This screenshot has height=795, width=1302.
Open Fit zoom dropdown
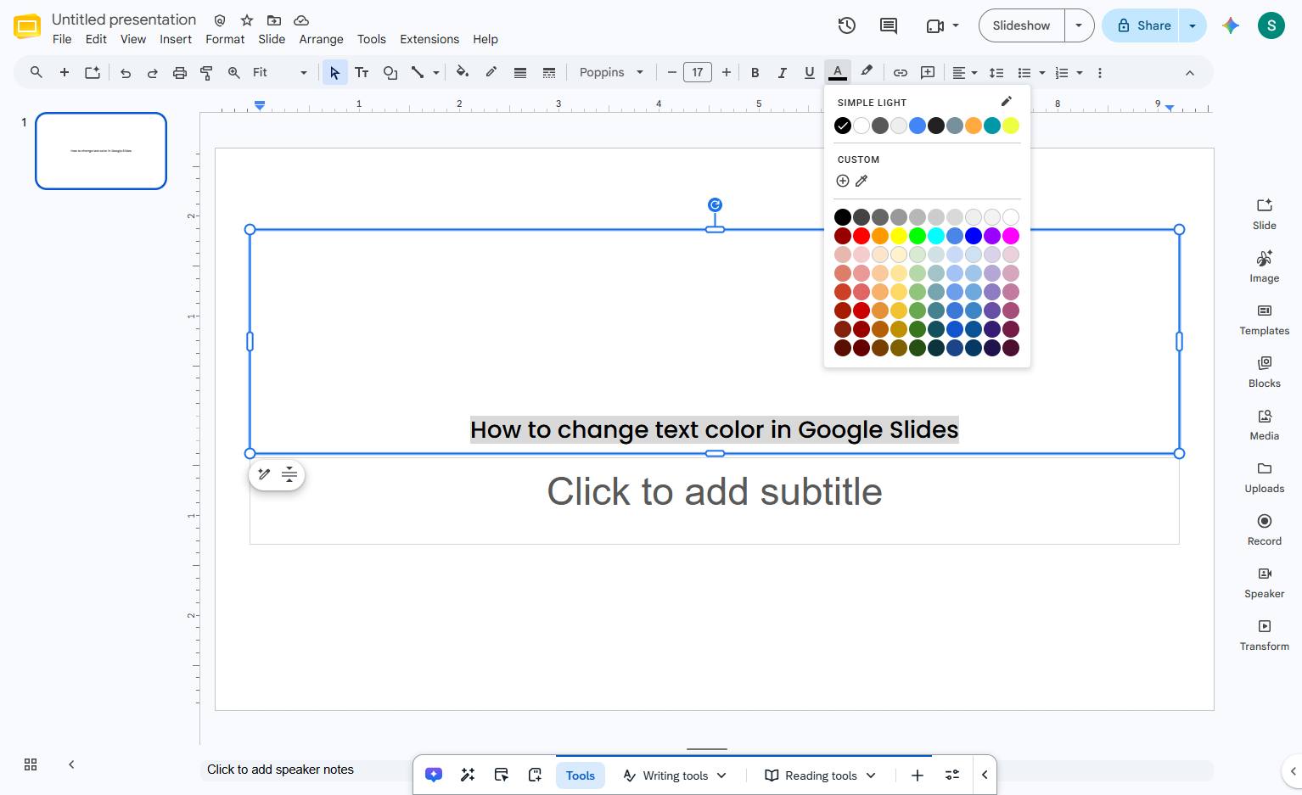coord(279,73)
